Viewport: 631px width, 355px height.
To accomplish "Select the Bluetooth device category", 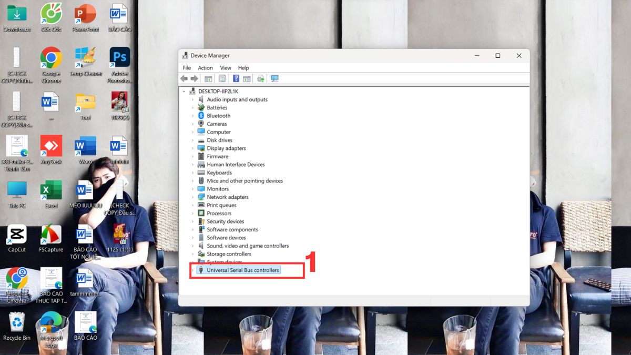I will 218,115.
